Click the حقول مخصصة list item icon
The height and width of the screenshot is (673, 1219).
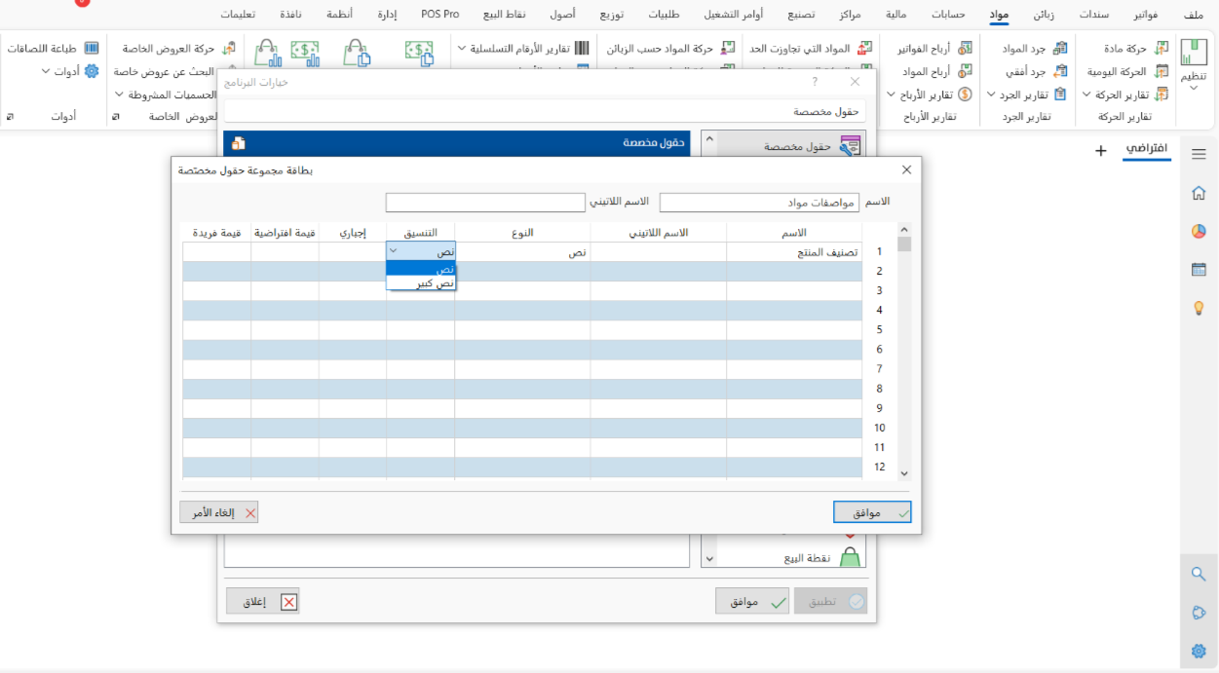click(850, 146)
